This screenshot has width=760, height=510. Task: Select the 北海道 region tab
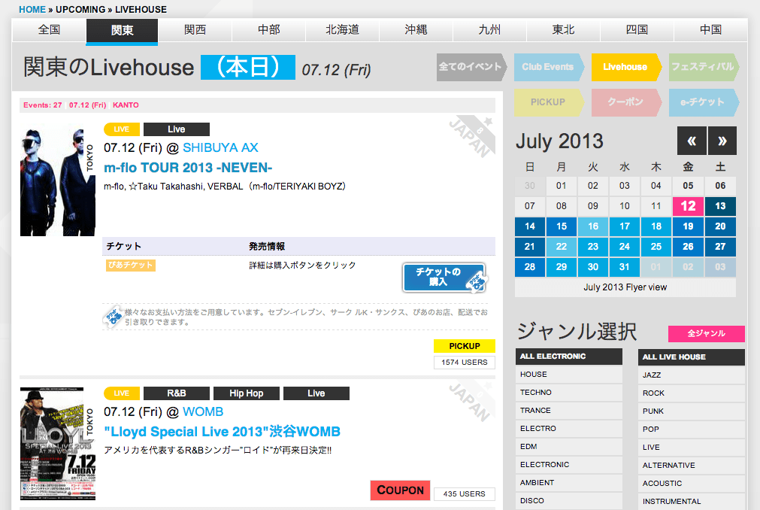coord(343,30)
